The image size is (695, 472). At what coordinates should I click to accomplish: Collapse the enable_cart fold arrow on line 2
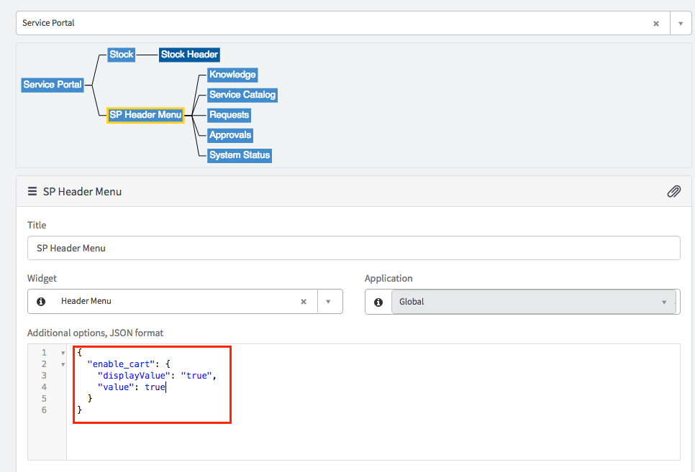63,364
